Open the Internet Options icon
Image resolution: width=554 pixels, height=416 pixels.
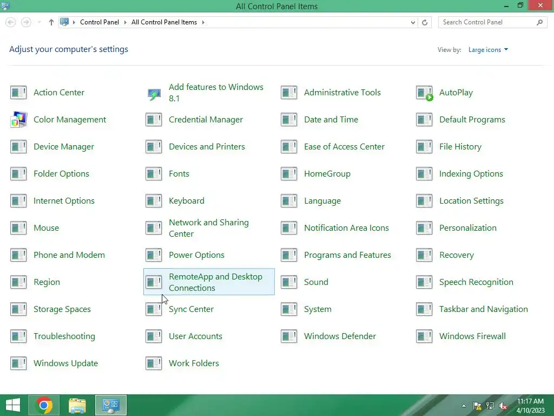click(x=18, y=201)
